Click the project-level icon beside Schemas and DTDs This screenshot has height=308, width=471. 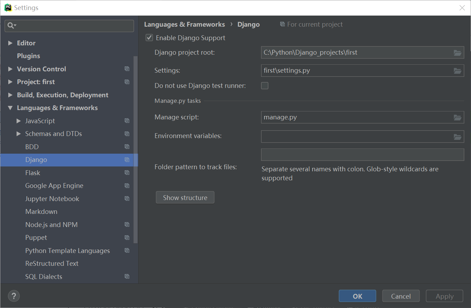coord(127,134)
